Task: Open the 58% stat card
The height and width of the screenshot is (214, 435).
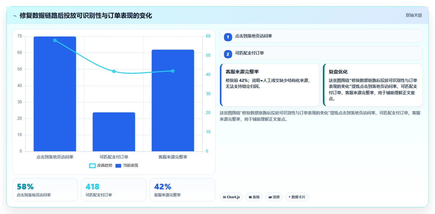Action: pos(45,189)
